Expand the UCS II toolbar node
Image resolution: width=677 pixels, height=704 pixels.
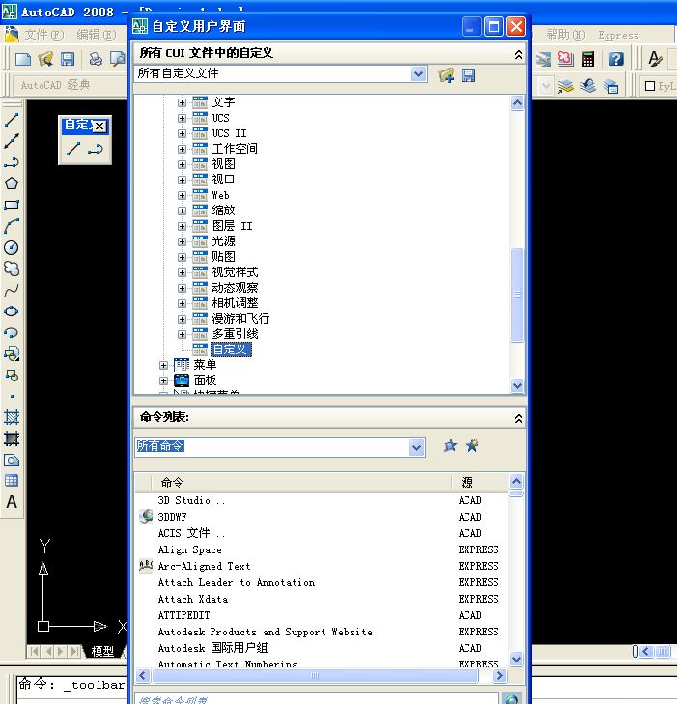182,134
